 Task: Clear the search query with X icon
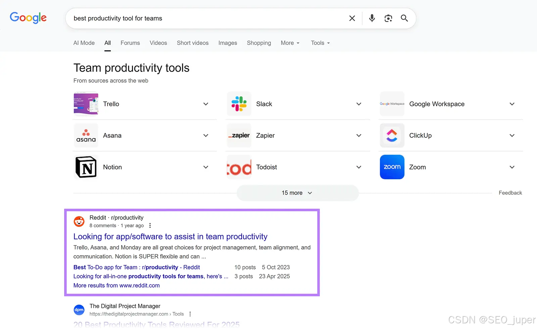(x=352, y=18)
